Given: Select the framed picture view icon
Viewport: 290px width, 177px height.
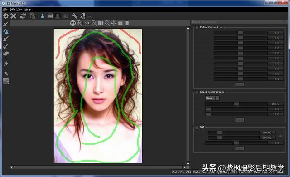Looking at the screenshot, I should [50, 16].
